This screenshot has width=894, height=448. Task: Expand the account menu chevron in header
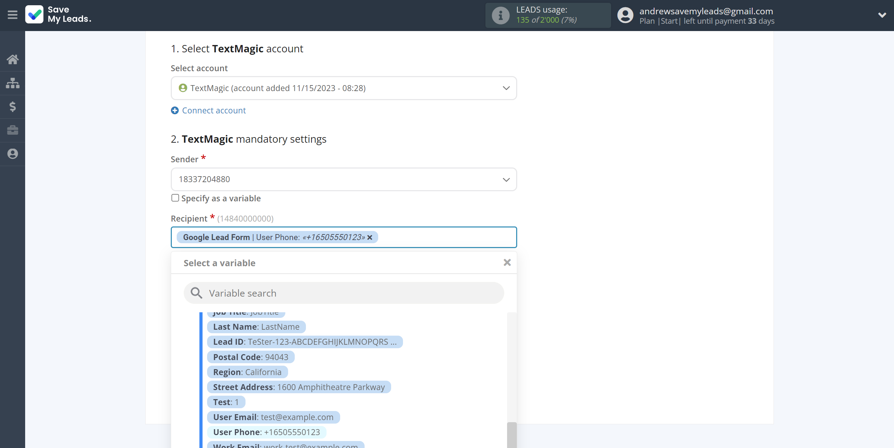[x=882, y=15]
